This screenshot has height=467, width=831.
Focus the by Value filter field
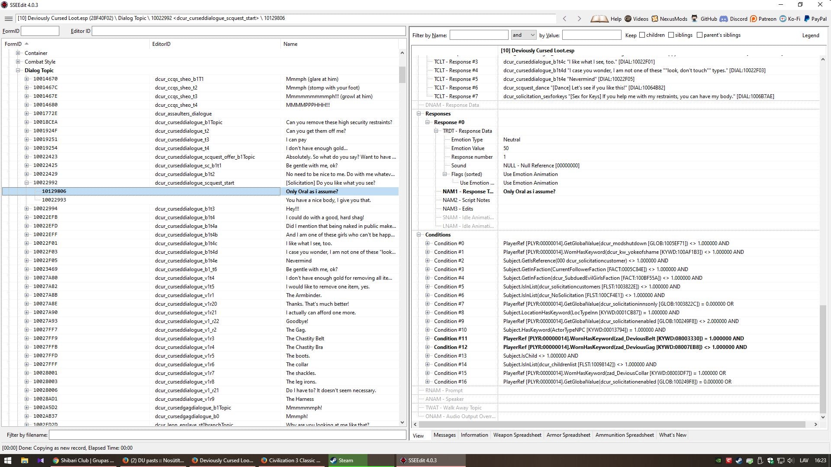pyautogui.click(x=592, y=35)
